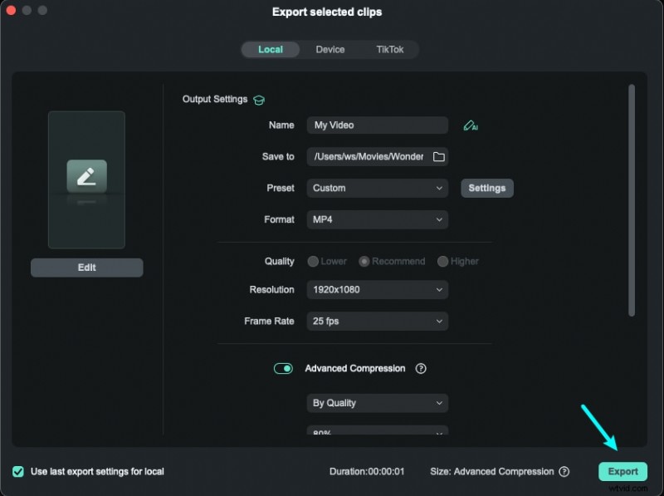Open the Resolution dropdown showing 1920x1080
Viewport: 664px width, 496px height.
click(x=378, y=289)
